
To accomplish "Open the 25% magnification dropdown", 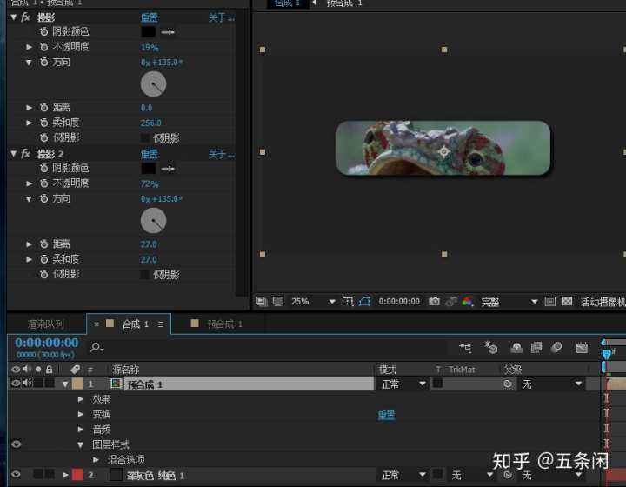I will tap(313, 302).
